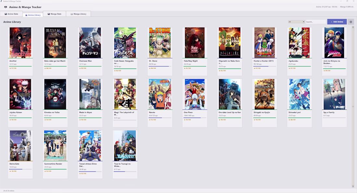
Task: Open the Boku dake ga Inai Machi poster
Action: 55,43
